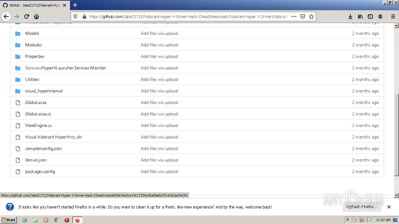The image size is (399, 224).
Task: Click file icon beside Global.asax
Action: [x=18, y=102]
